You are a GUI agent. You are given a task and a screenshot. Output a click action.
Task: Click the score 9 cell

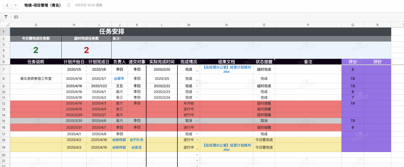pyautogui.click(x=352, y=91)
